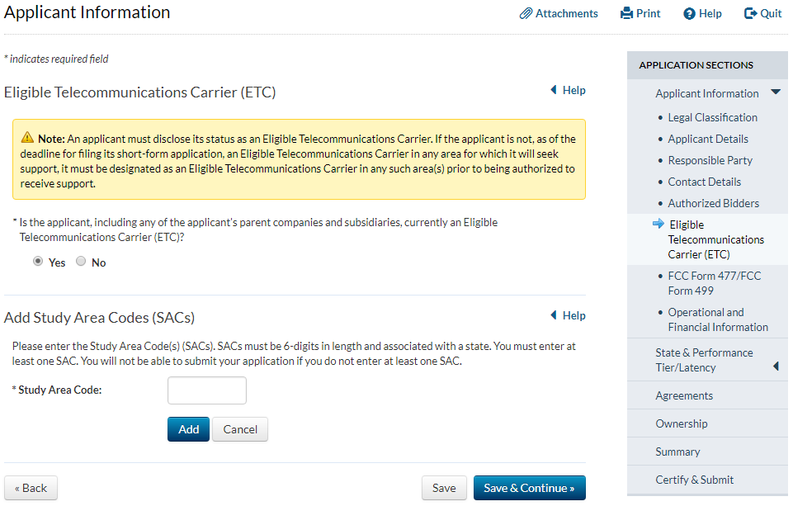Open Help via the question mark icon
793x506 pixels.
(x=689, y=14)
